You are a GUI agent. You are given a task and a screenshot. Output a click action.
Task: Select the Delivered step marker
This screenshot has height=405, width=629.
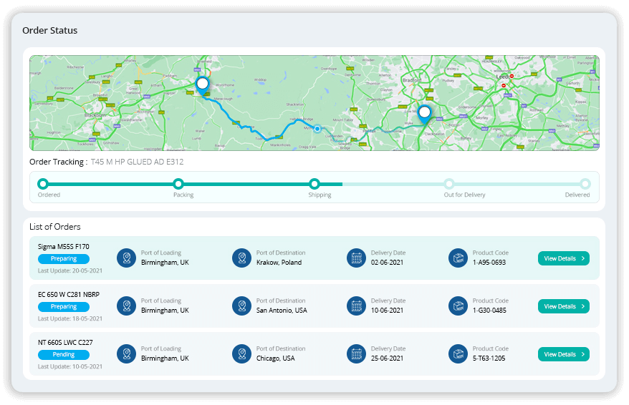(x=585, y=184)
